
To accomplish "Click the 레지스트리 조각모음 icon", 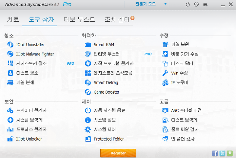I will 88,73.
